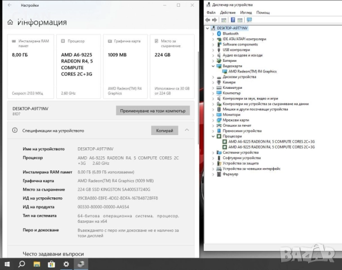Image resolution: width=342 pixels, height=270 pixels.
Task: Open the Windows Start menu
Action: point(7,264)
